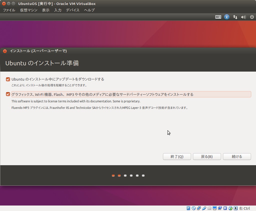Toggle third-party software install checkbox
This screenshot has height=211, width=256.
(8, 94)
